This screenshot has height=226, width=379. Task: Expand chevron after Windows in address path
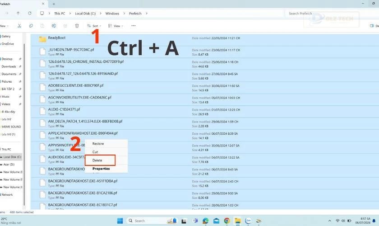123,14
